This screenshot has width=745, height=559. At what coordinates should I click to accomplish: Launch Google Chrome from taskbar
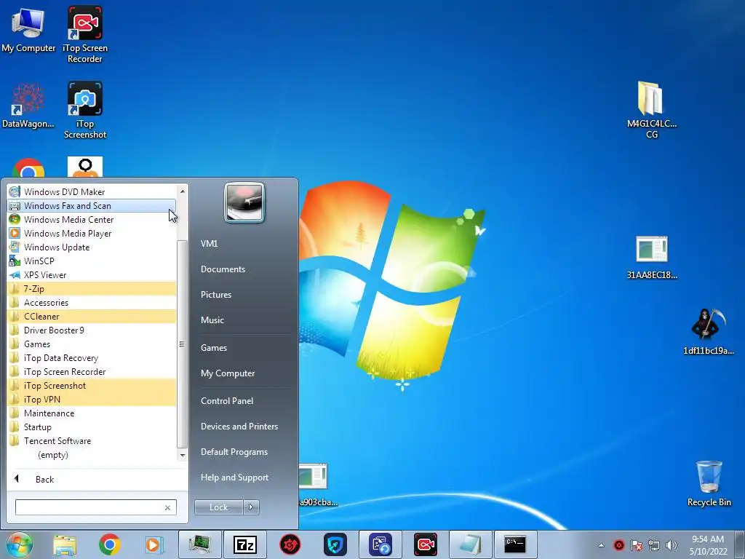click(x=109, y=544)
